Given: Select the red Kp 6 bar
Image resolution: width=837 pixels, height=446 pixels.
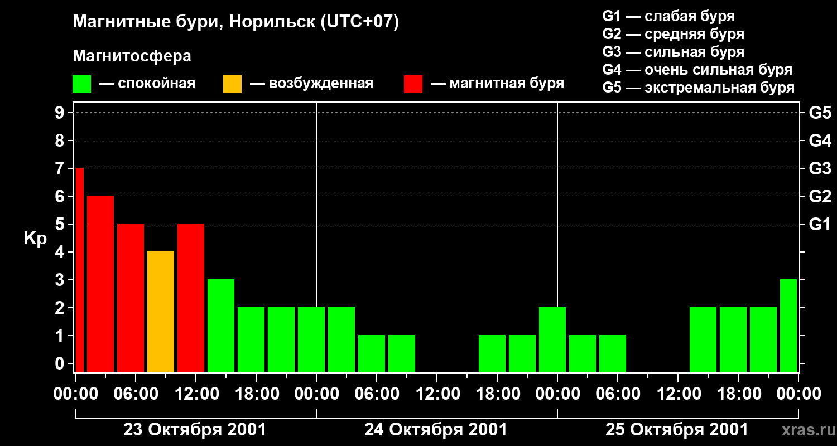Looking at the screenshot, I should click(x=100, y=284).
